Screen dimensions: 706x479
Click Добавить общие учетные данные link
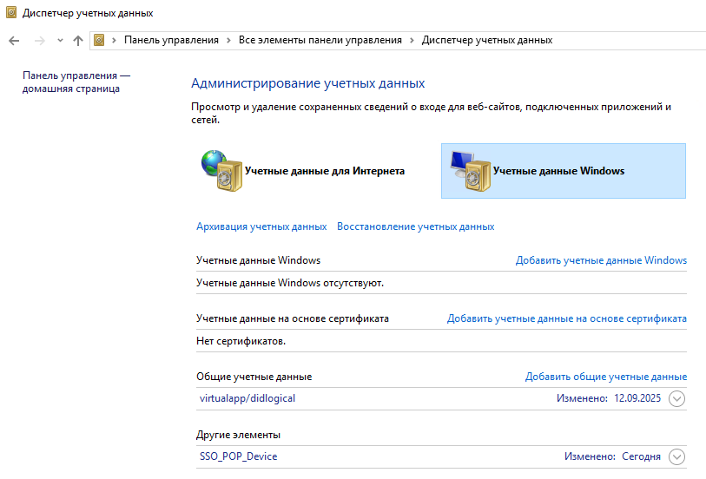tap(605, 377)
